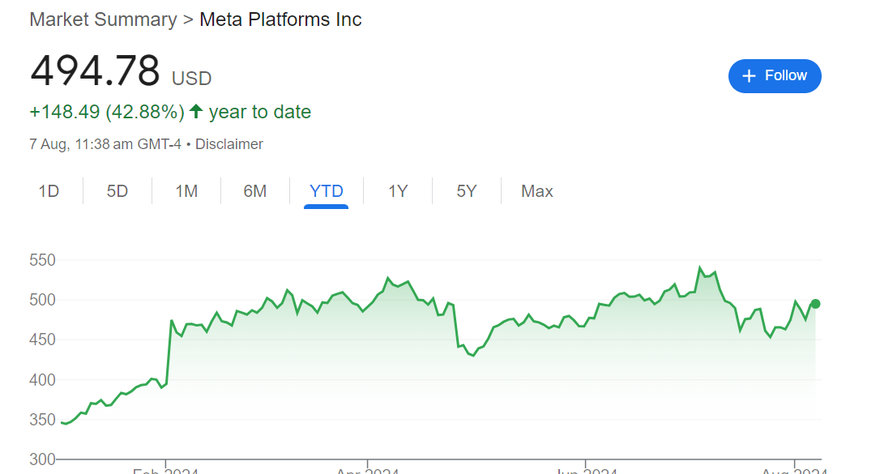View the 1Y performance chart
The image size is (880, 474).
pyautogui.click(x=396, y=191)
